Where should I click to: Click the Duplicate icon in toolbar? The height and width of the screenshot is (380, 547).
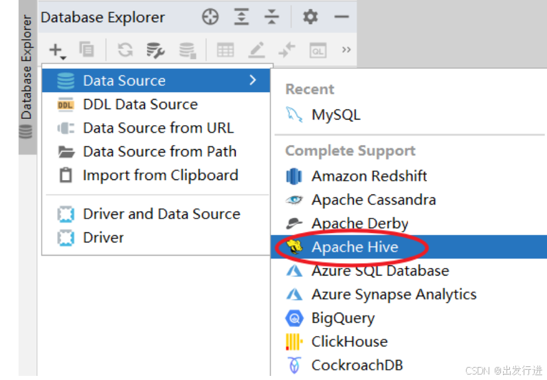(87, 49)
